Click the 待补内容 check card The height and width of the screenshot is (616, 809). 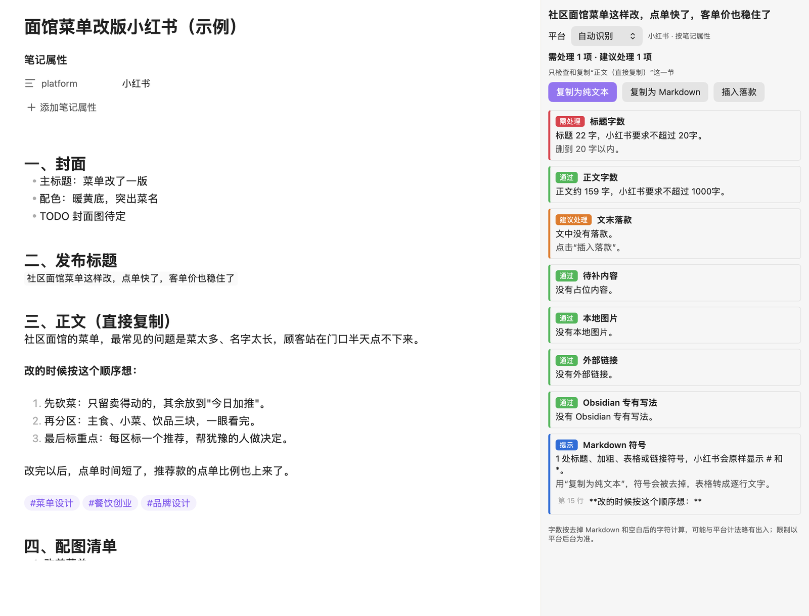point(675,283)
